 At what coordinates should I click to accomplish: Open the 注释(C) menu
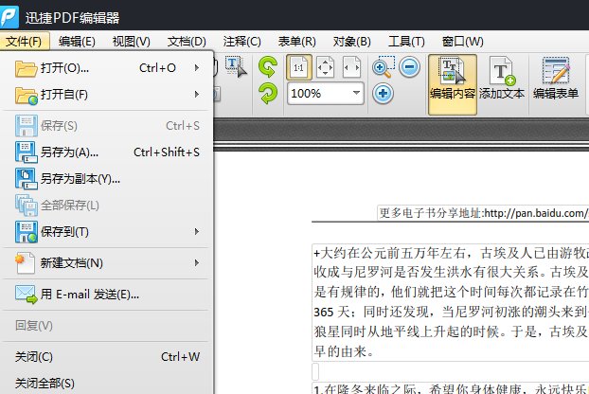[241, 41]
